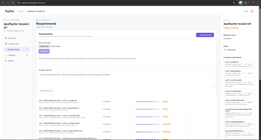Click Unassigned on the REQ-001 row
Screen dimensions: 261x140
(x=107, y=101)
